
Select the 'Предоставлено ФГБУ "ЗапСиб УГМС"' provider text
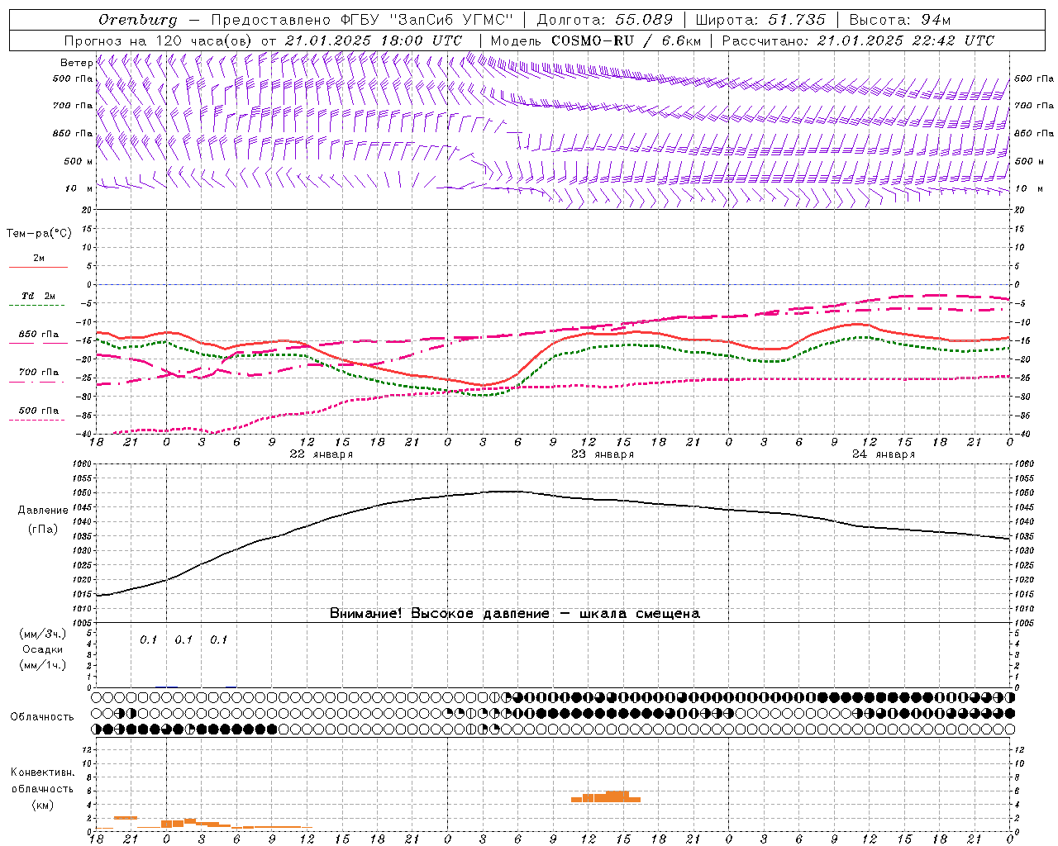tap(362, 20)
